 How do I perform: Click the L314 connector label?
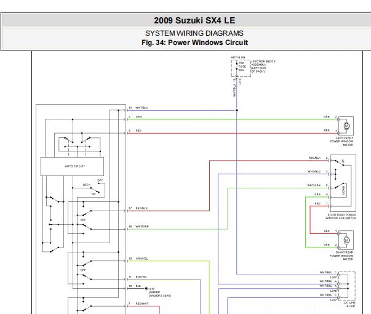(x=240, y=82)
